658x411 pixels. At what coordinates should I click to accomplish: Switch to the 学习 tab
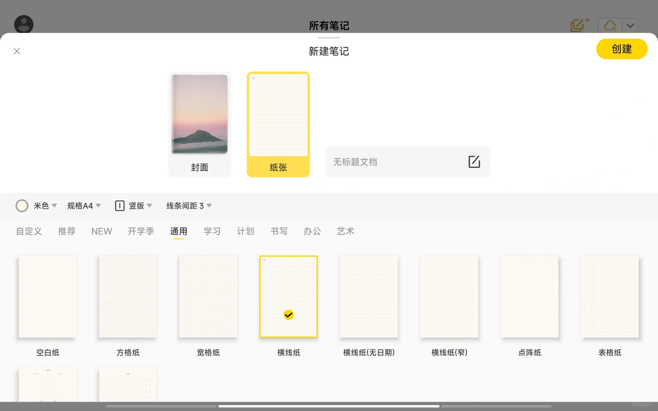coord(212,231)
